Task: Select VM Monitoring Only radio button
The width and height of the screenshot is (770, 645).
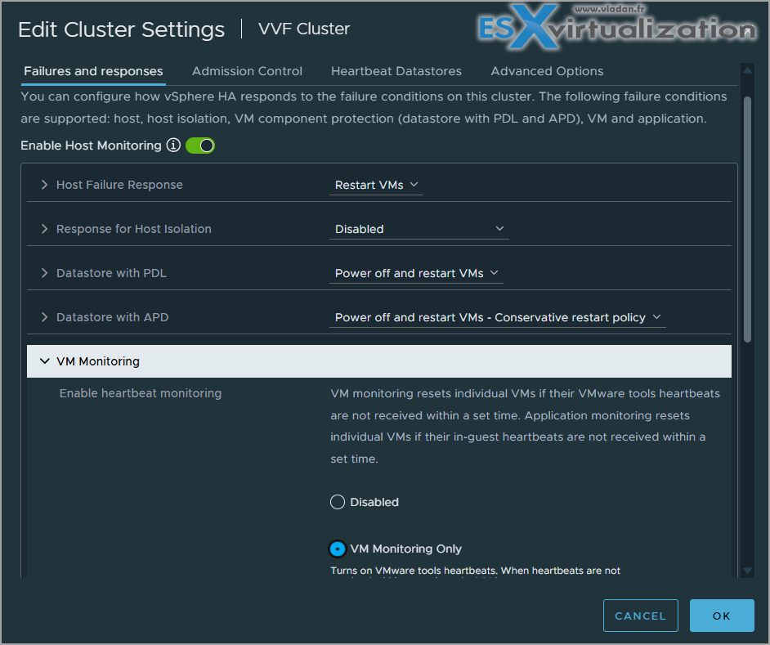Action: click(338, 549)
